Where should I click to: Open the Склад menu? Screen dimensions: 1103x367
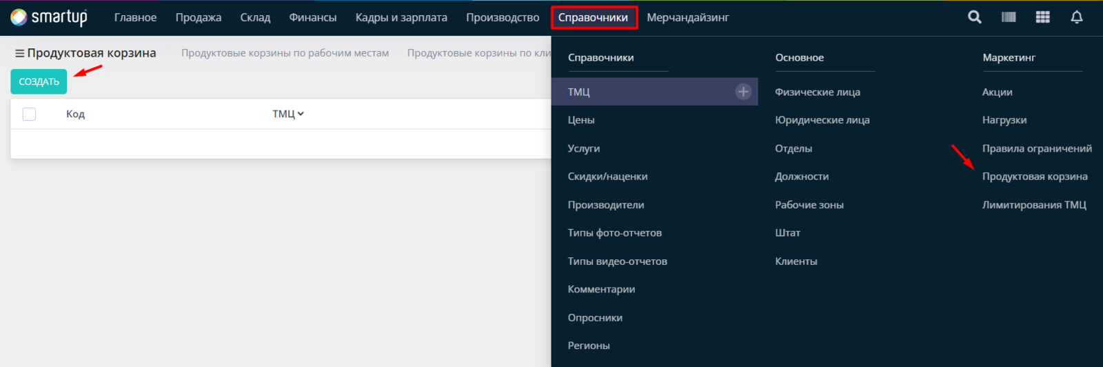(255, 17)
